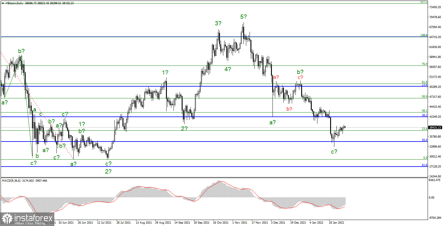Click the green 61.8 Fibonacci label
This screenshot has width=443, height=226.
point(425,82)
